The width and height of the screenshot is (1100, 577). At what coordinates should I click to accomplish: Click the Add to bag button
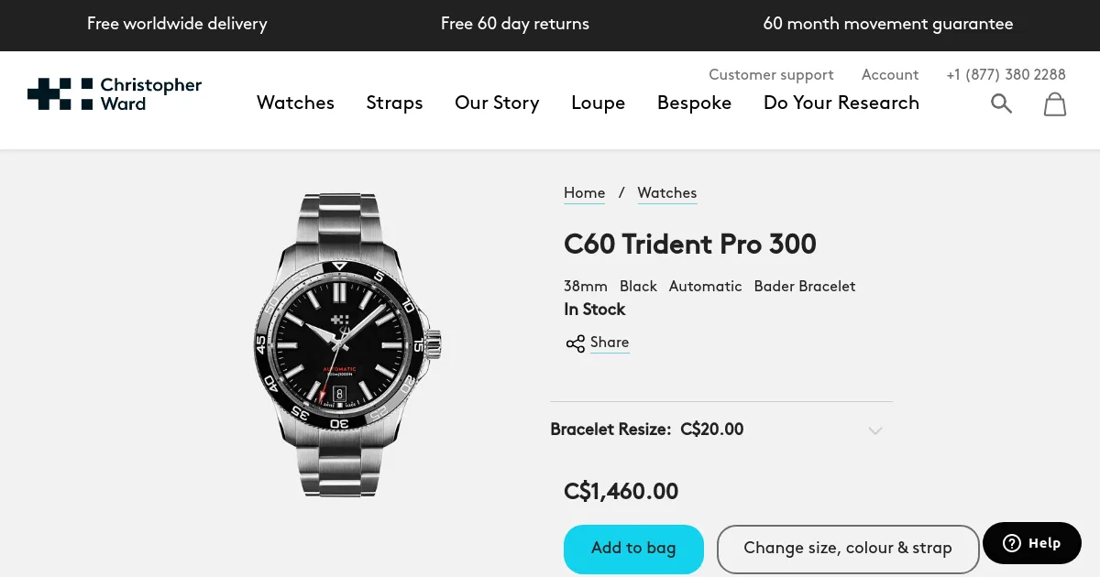tap(633, 548)
